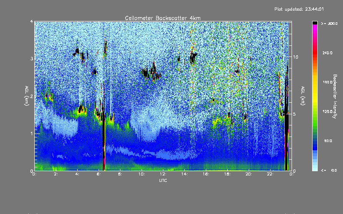Image resolution: width=343 pixels, height=214 pixels.
Task: Click the "5" tick on the AGL (kft) axis
Action: 295,114
